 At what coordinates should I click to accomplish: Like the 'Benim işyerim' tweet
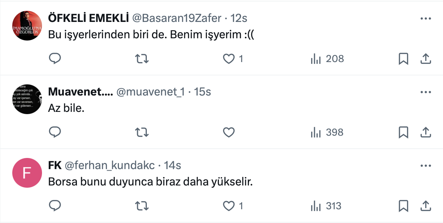229,59
